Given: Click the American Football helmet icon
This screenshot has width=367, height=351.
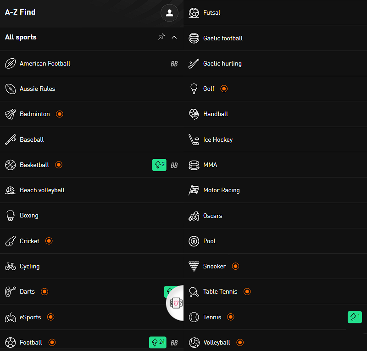Looking at the screenshot, I should (10, 64).
